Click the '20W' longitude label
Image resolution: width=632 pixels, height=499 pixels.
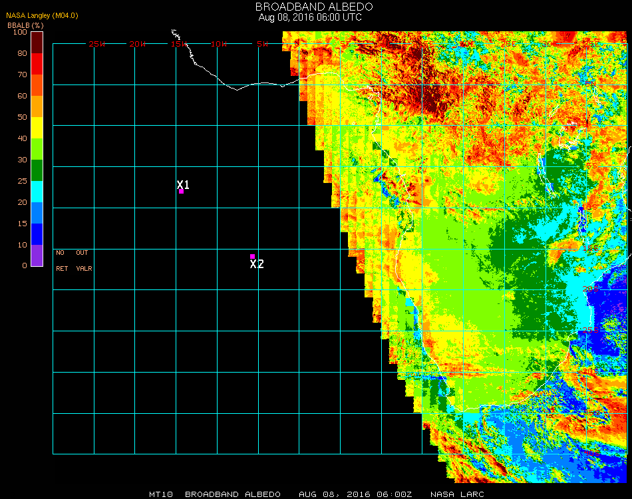(x=138, y=44)
